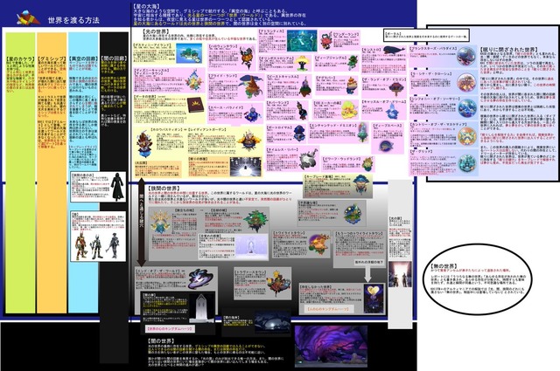Click the 人の心のキングダムハーツ label box
Image resolution: width=560 pixels, height=371 pixels.
click(328, 309)
